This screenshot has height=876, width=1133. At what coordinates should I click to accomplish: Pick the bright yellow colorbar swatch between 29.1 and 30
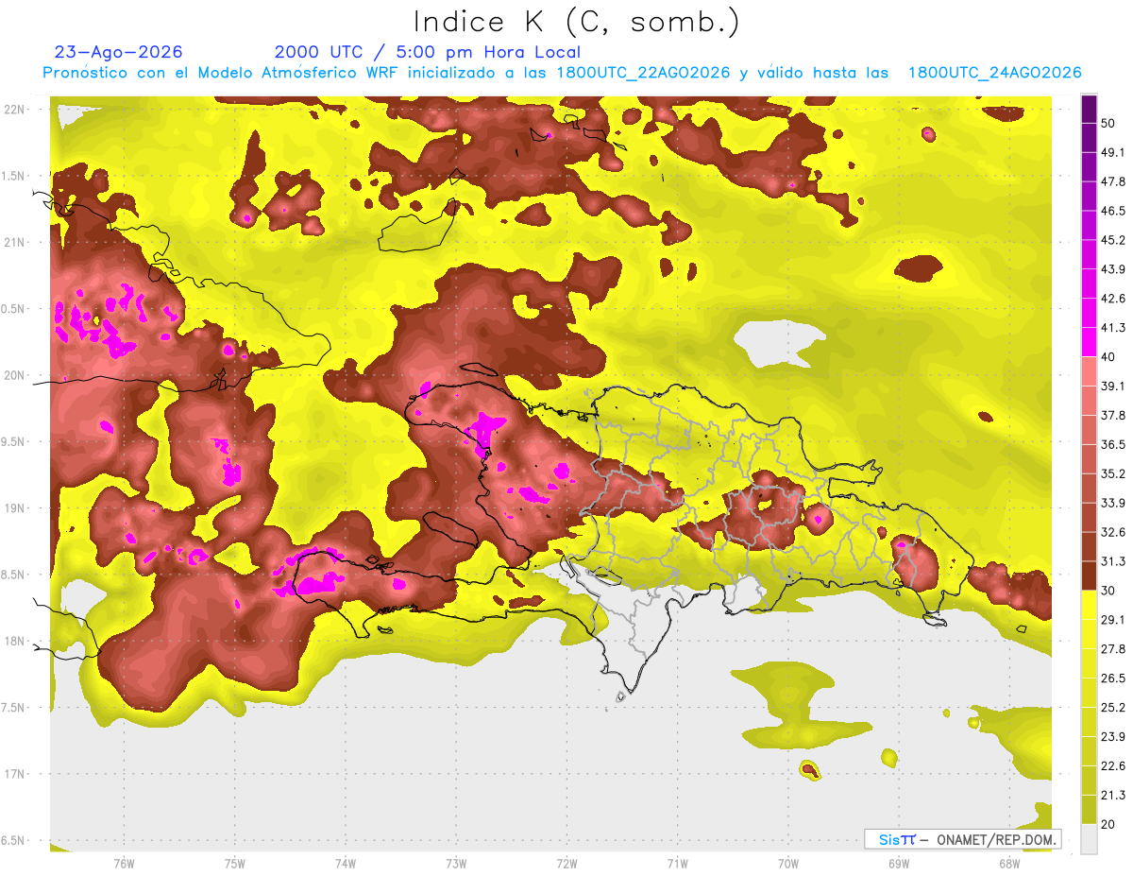click(1089, 605)
